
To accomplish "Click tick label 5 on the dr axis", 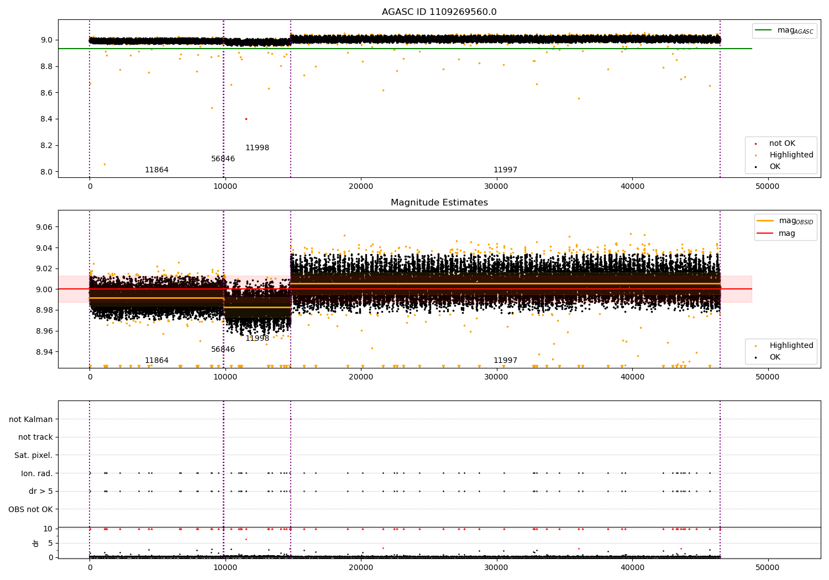I will (x=51, y=543).
